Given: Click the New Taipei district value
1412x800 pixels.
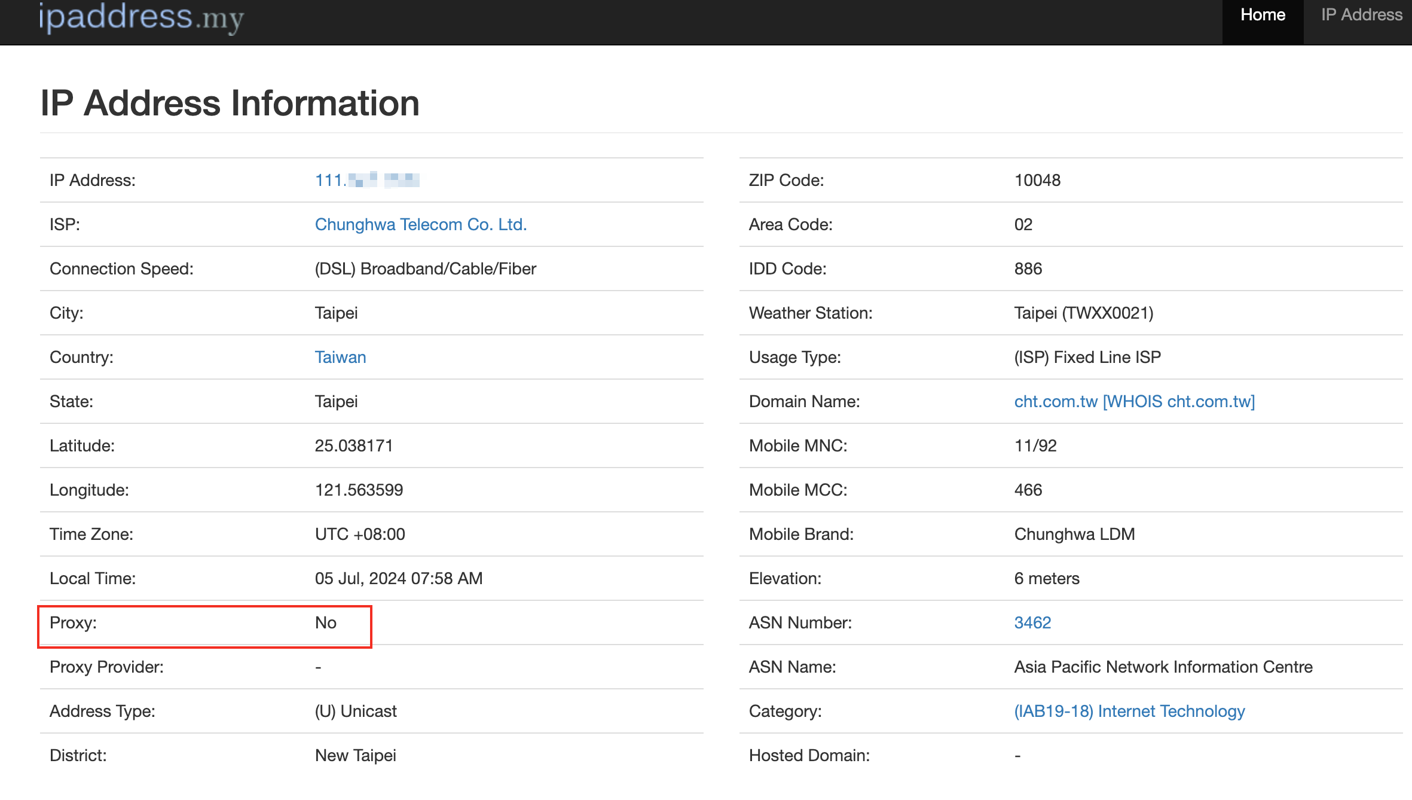Looking at the screenshot, I should point(355,755).
